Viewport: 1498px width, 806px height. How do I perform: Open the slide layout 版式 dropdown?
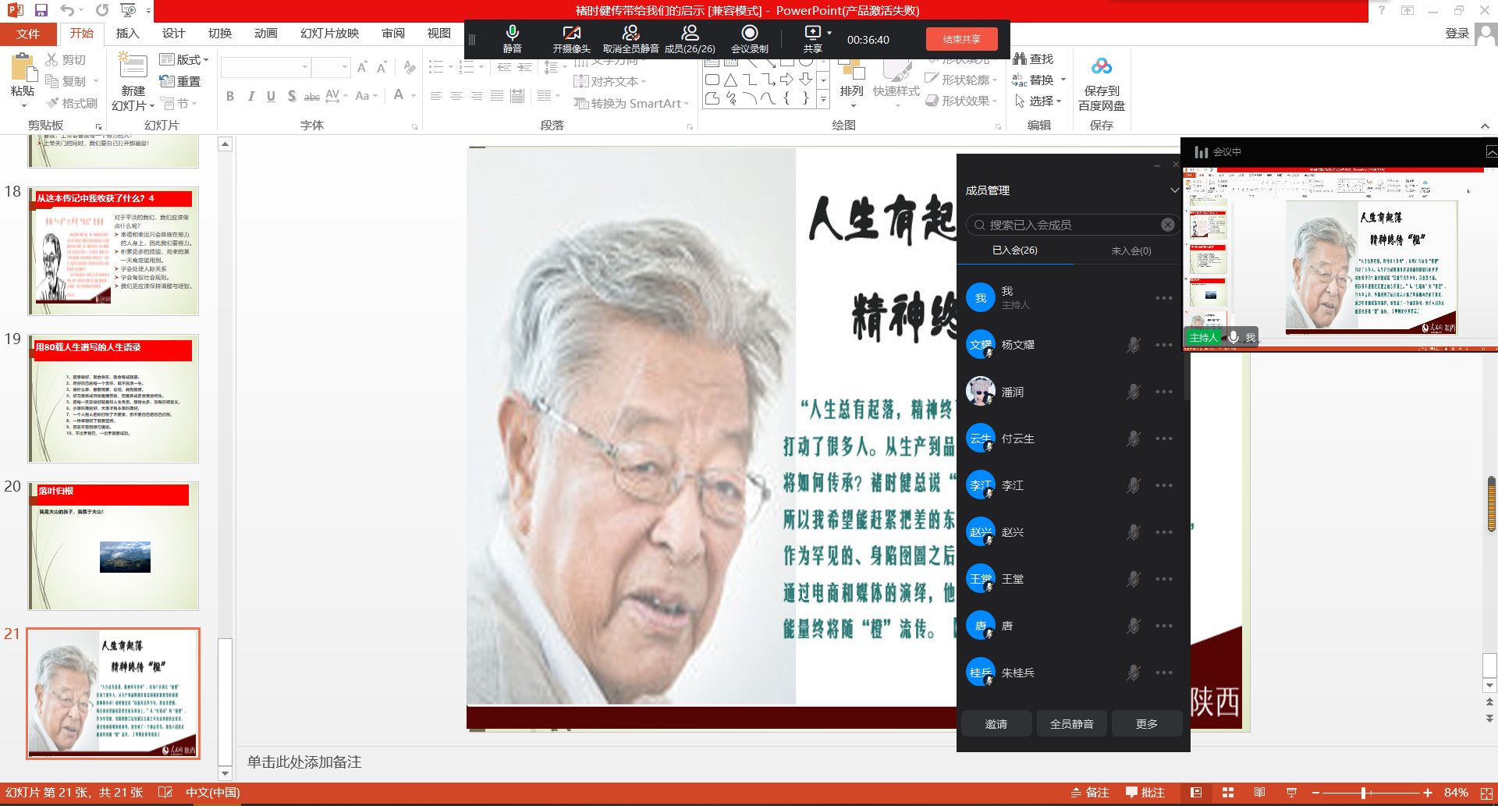[x=184, y=59]
